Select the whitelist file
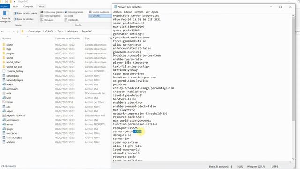The width and height of the screenshot is (300, 169). click(11, 142)
